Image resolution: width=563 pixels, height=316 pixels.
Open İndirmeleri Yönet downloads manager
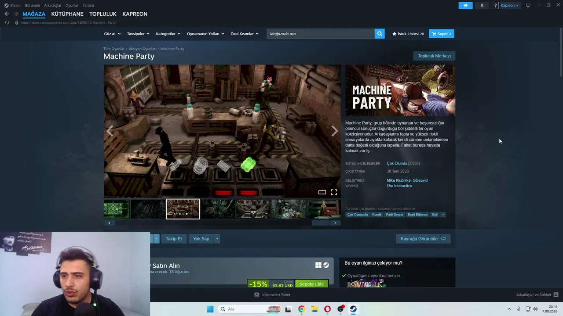272,295
